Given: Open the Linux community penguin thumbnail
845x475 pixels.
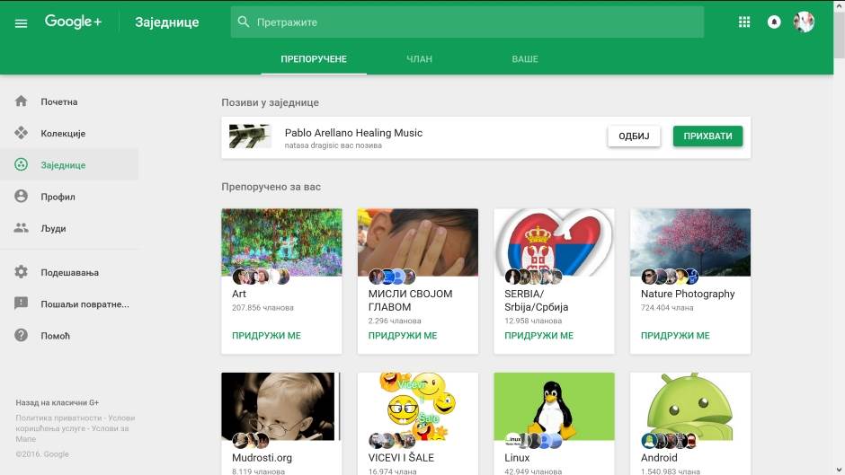Looking at the screenshot, I should [x=554, y=406].
